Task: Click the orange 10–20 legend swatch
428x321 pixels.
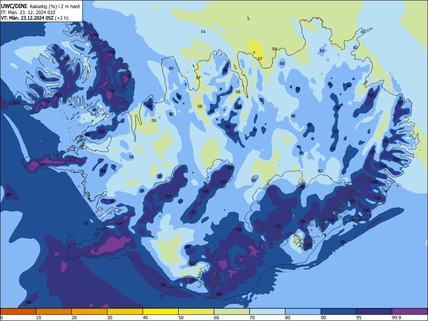Action: [x=54, y=312]
